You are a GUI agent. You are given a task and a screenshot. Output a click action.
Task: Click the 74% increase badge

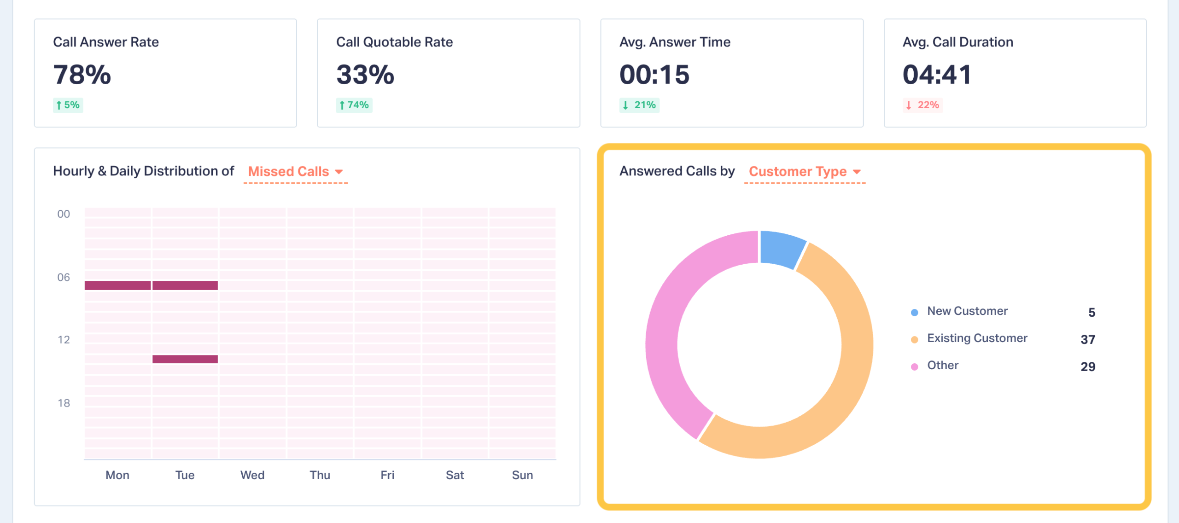pyautogui.click(x=354, y=105)
